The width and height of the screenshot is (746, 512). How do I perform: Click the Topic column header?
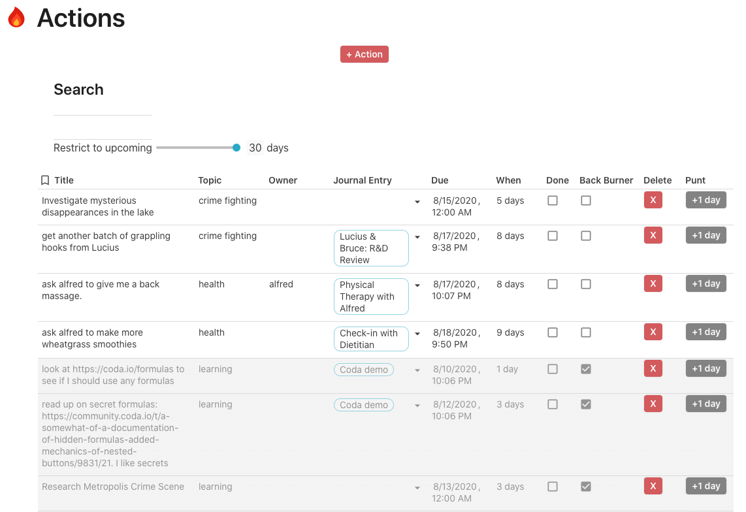pos(210,180)
